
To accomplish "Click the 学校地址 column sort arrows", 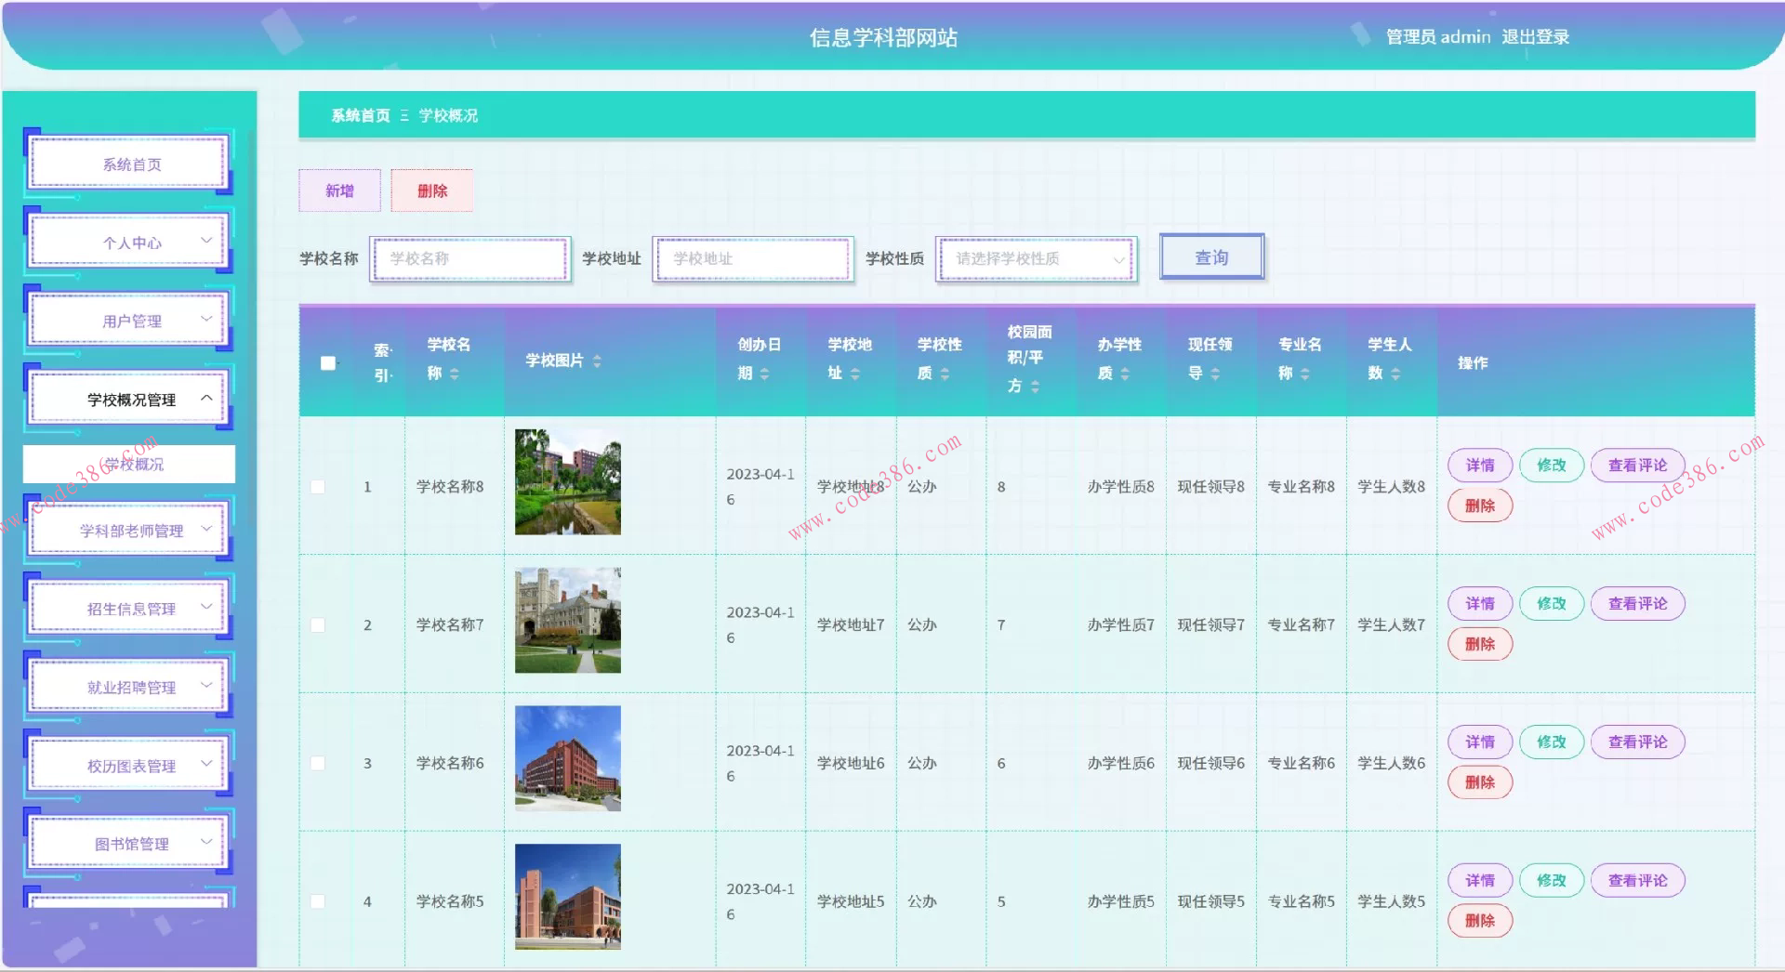I will click(854, 374).
